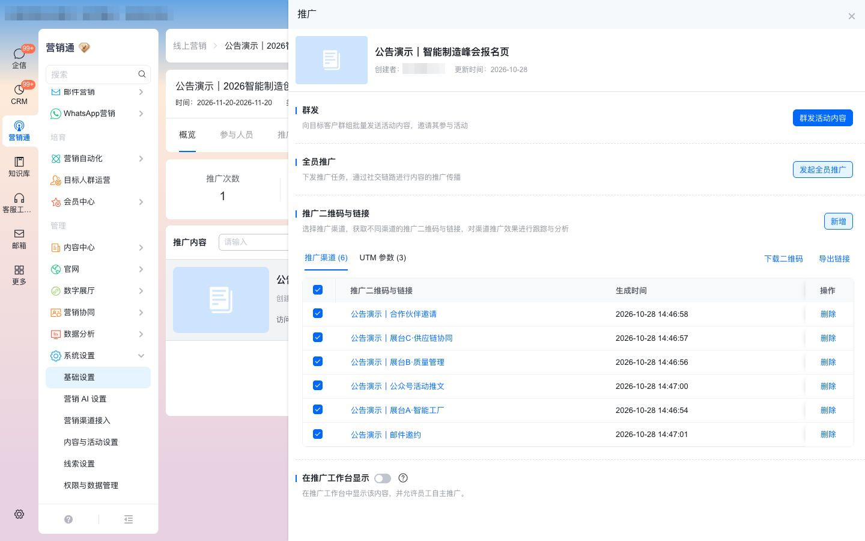Screen dimensions: 865x541
Task: Expand the 会员中心 chevron
Action: (x=141, y=201)
